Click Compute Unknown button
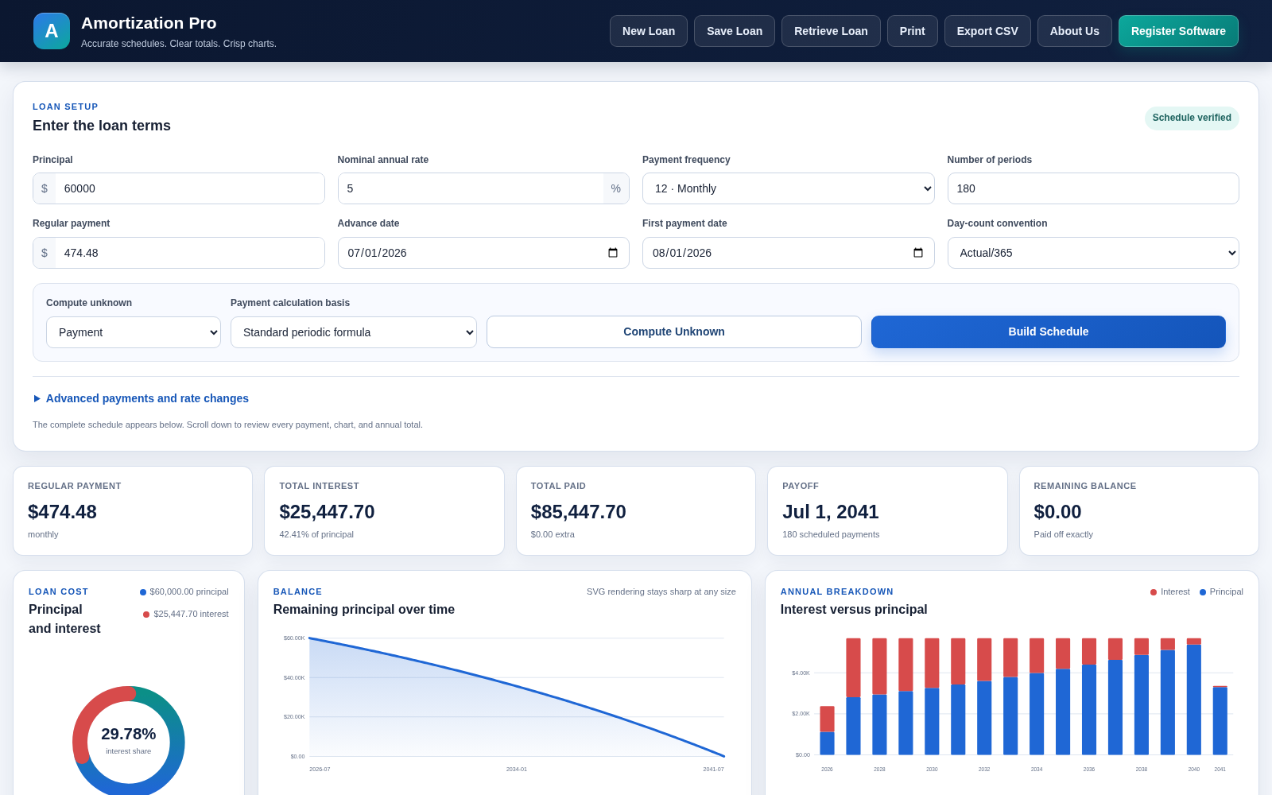The width and height of the screenshot is (1272, 795). (x=674, y=332)
